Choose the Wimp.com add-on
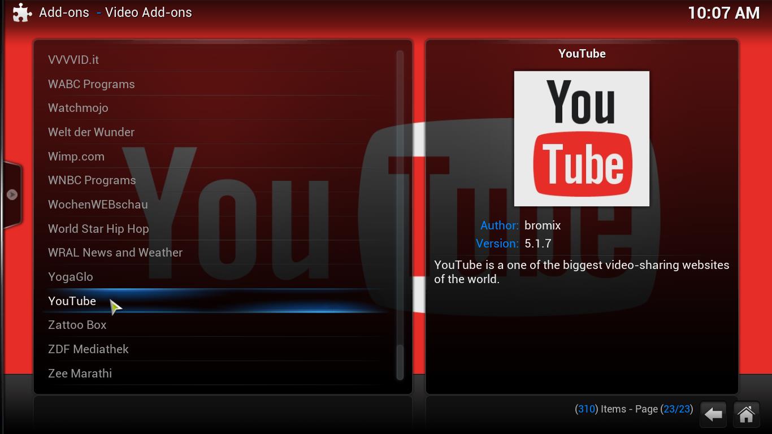The width and height of the screenshot is (772, 434). click(x=76, y=157)
